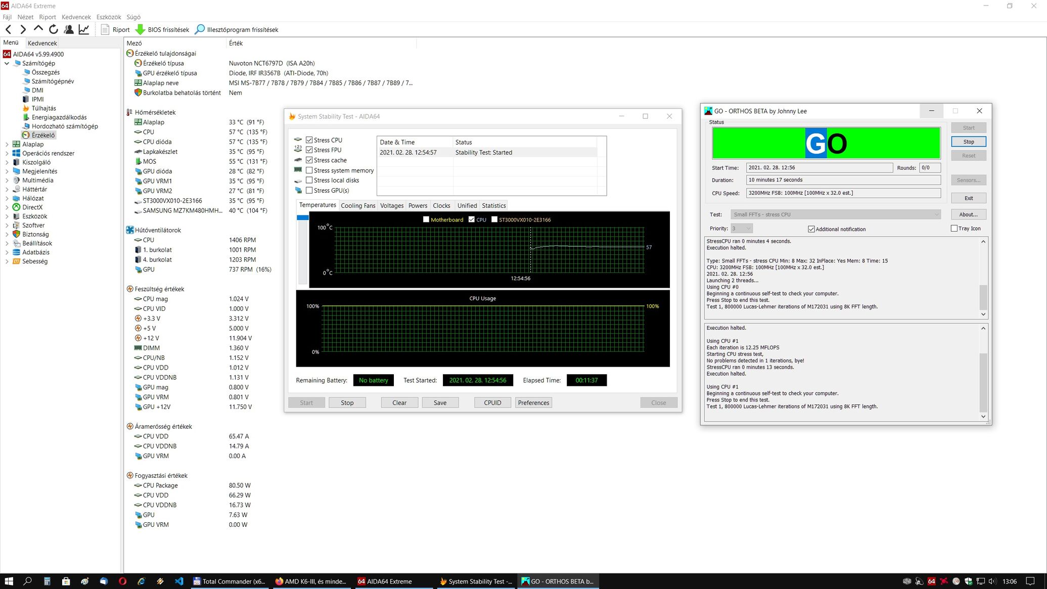Open the Test type dropdown in ORTHOS
Image resolution: width=1047 pixels, height=589 pixels.
click(x=836, y=214)
